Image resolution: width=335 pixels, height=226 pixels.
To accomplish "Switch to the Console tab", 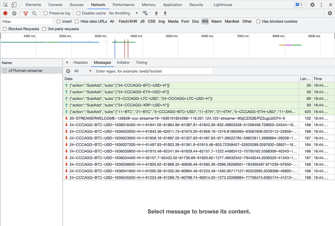I will point(55,5).
